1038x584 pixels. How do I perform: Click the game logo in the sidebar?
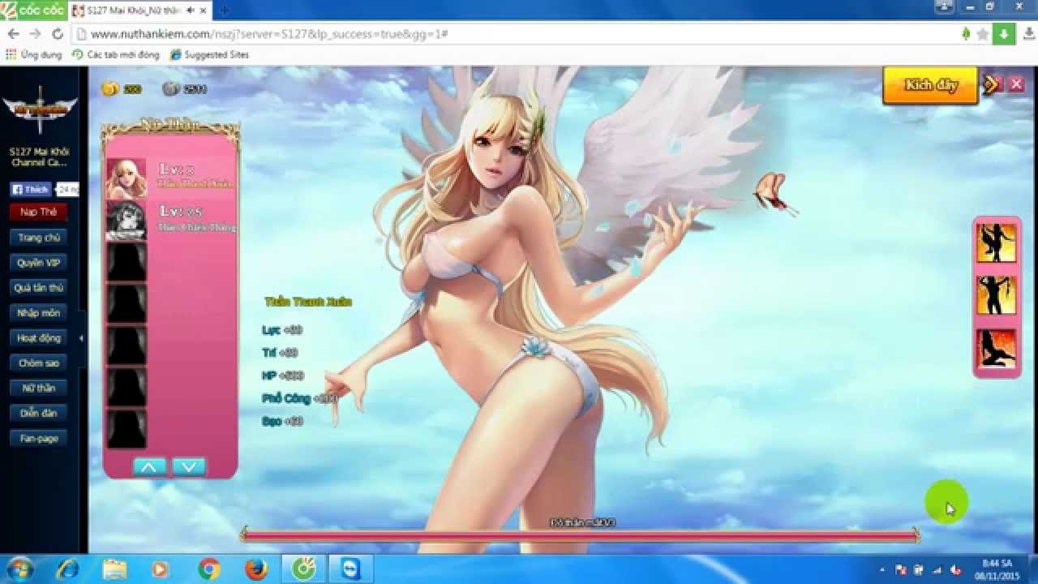[x=40, y=109]
